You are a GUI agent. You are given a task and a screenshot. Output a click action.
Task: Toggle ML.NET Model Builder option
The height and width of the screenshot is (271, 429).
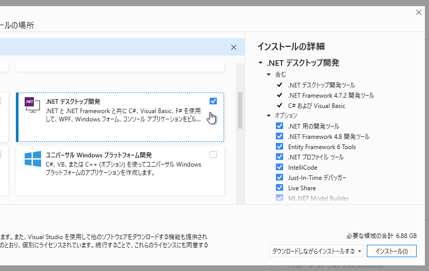tap(279, 198)
